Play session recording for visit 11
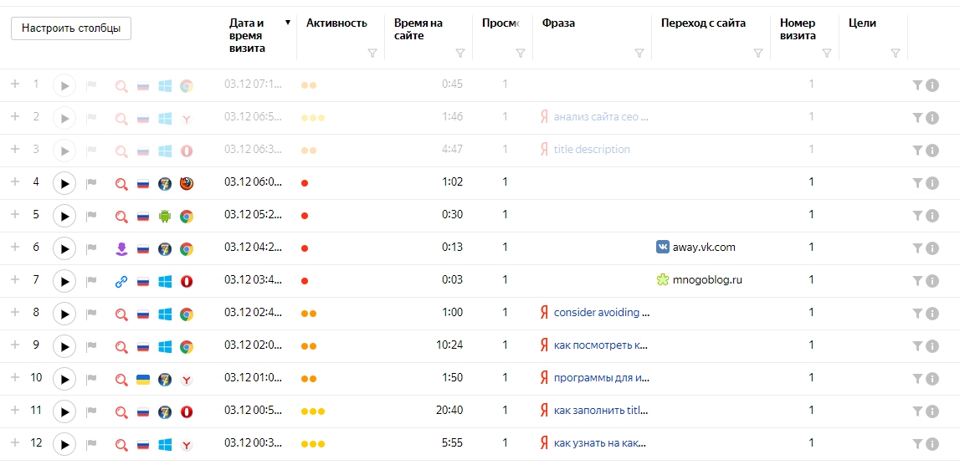This screenshot has width=960, height=465. (64, 411)
